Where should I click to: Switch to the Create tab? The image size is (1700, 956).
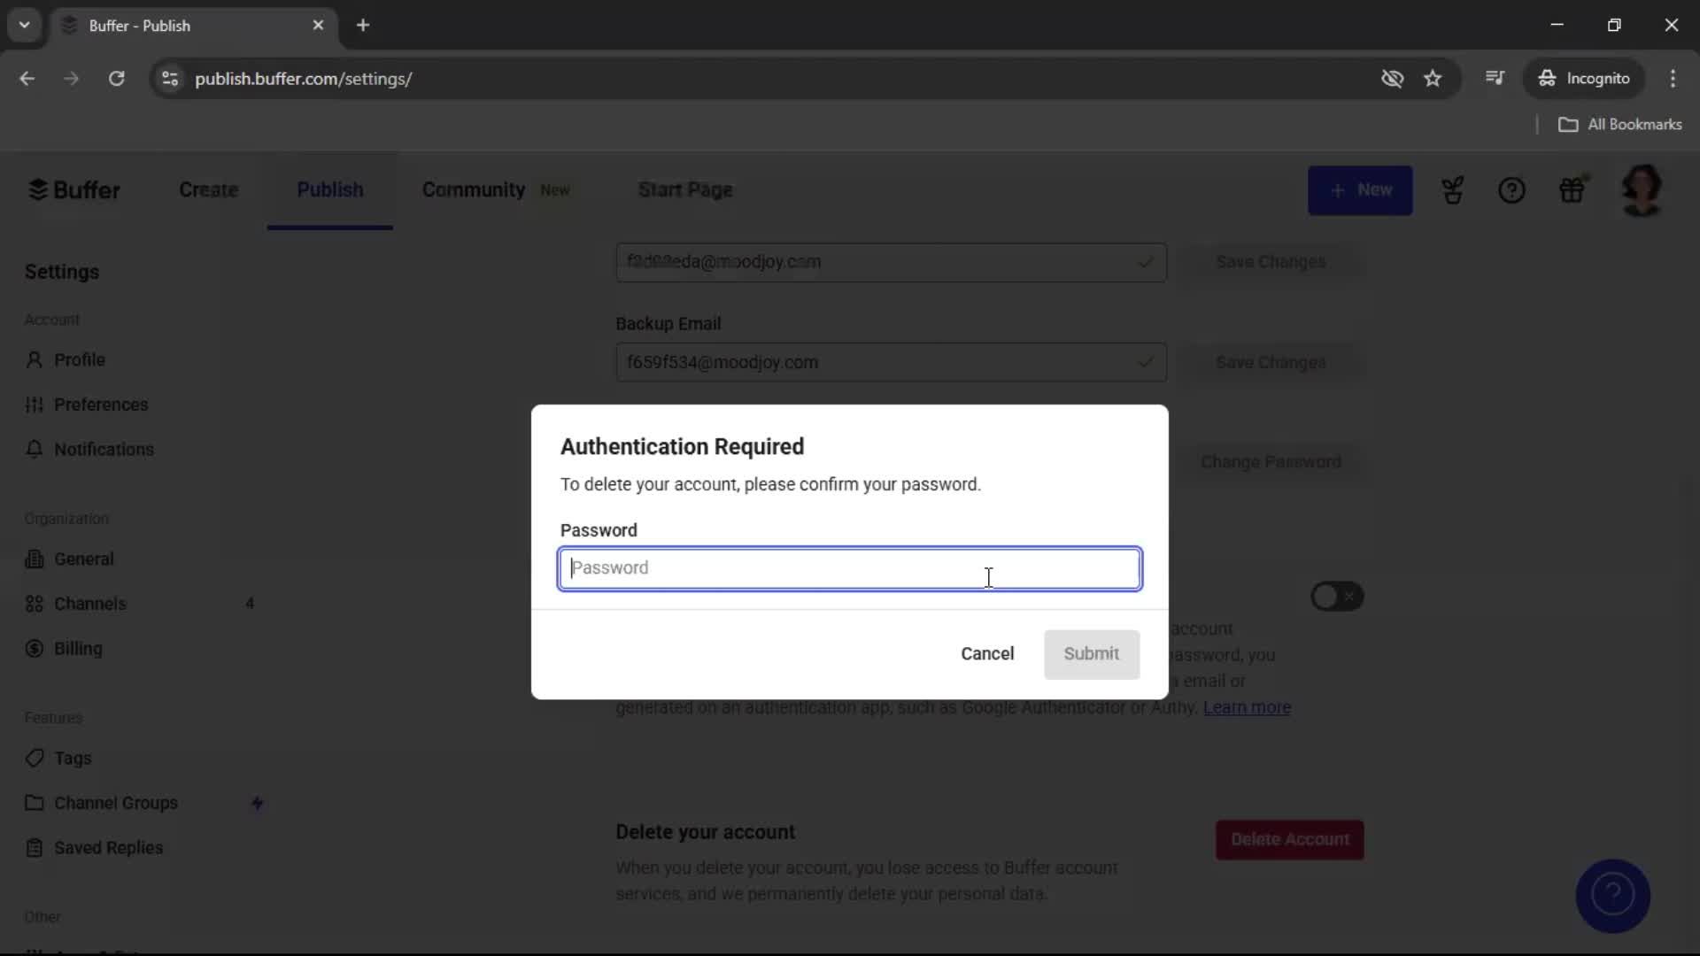pyautogui.click(x=208, y=190)
